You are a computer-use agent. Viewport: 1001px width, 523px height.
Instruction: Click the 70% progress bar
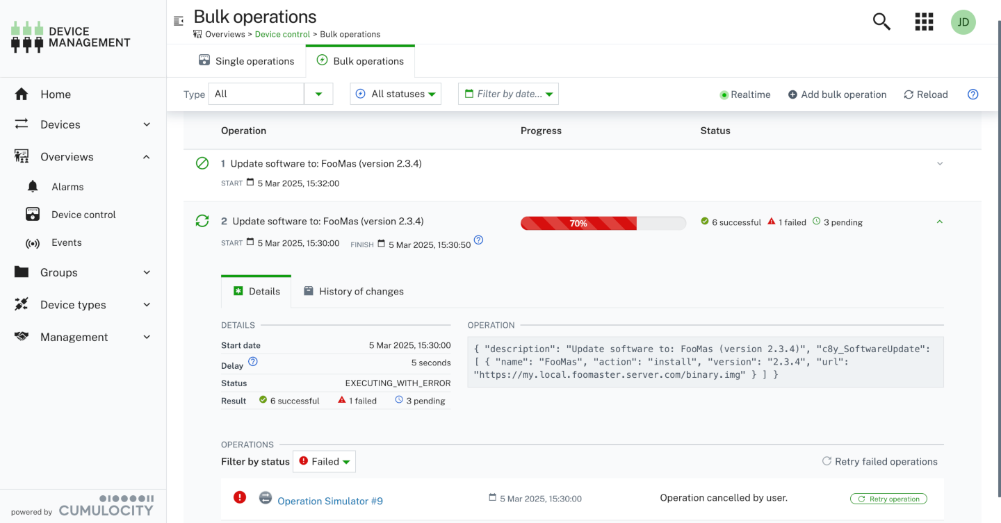pyautogui.click(x=603, y=223)
